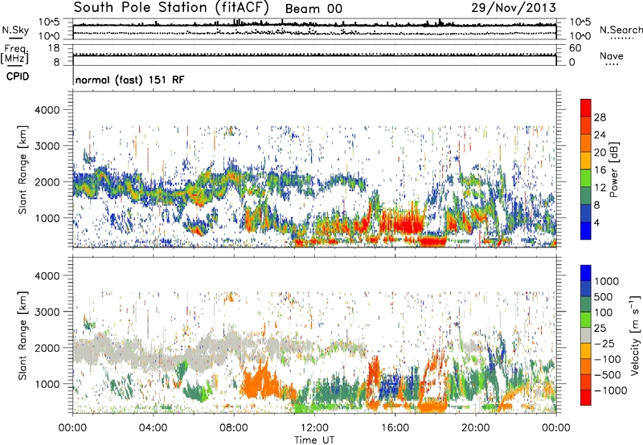
Task: Select the "3000" tick of the velocity panel
Action: [47, 312]
